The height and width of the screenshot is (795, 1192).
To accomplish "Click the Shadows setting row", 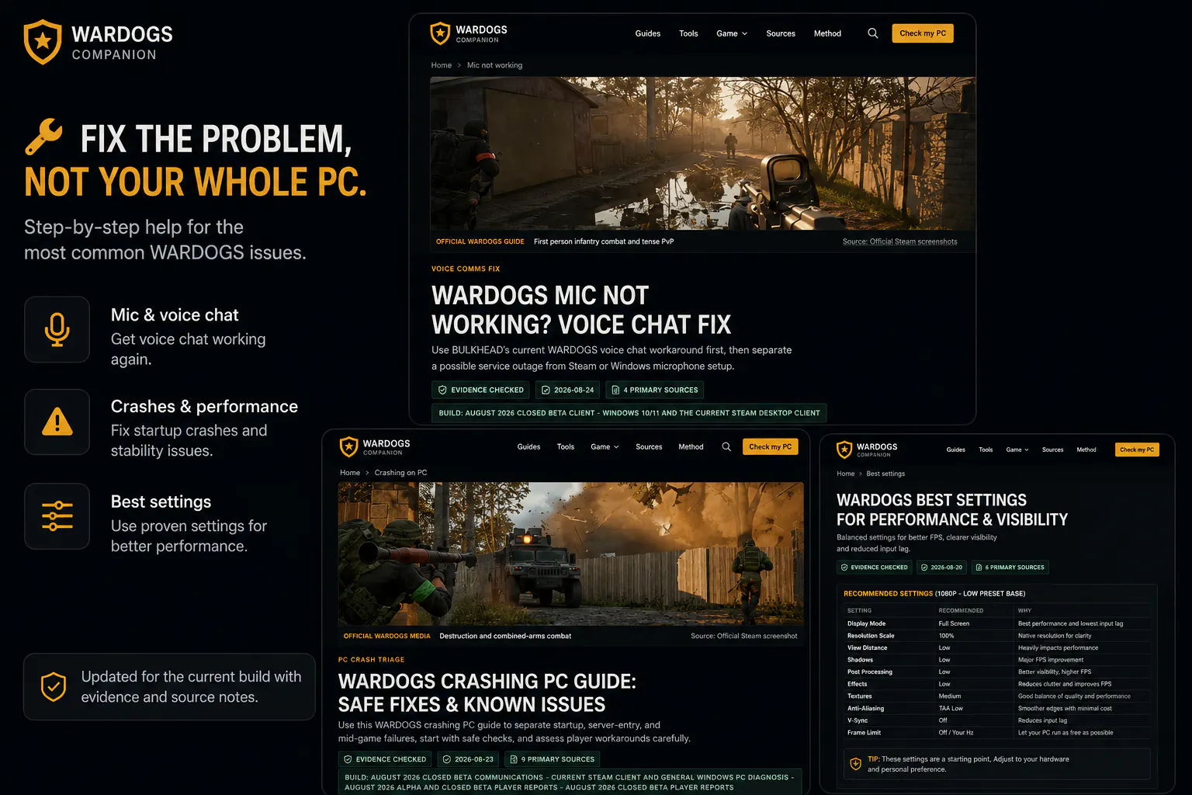I will pos(997,660).
